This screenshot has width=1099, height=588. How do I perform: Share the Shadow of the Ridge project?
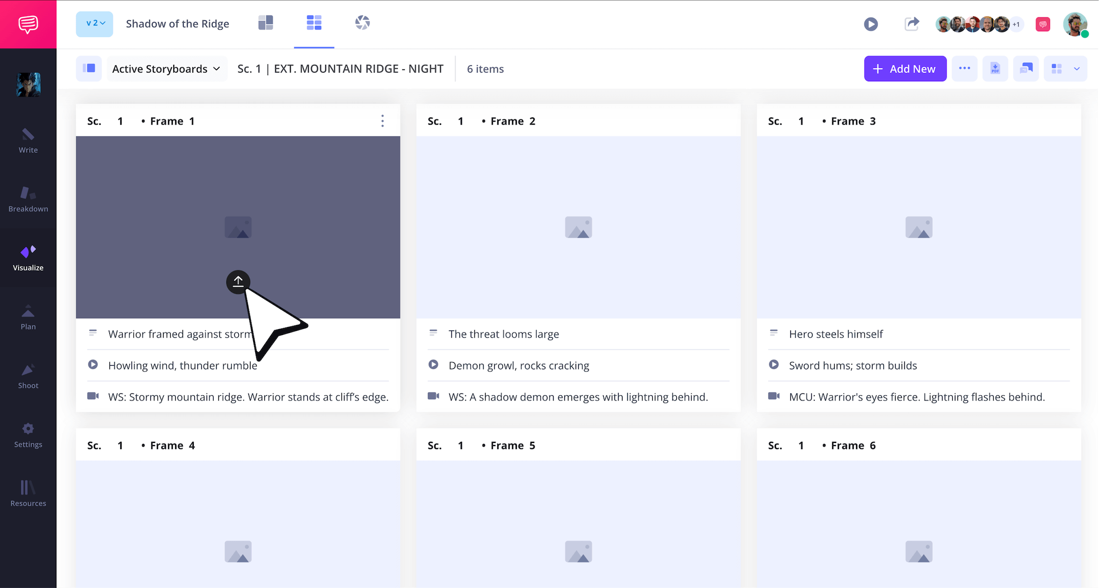click(912, 24)
